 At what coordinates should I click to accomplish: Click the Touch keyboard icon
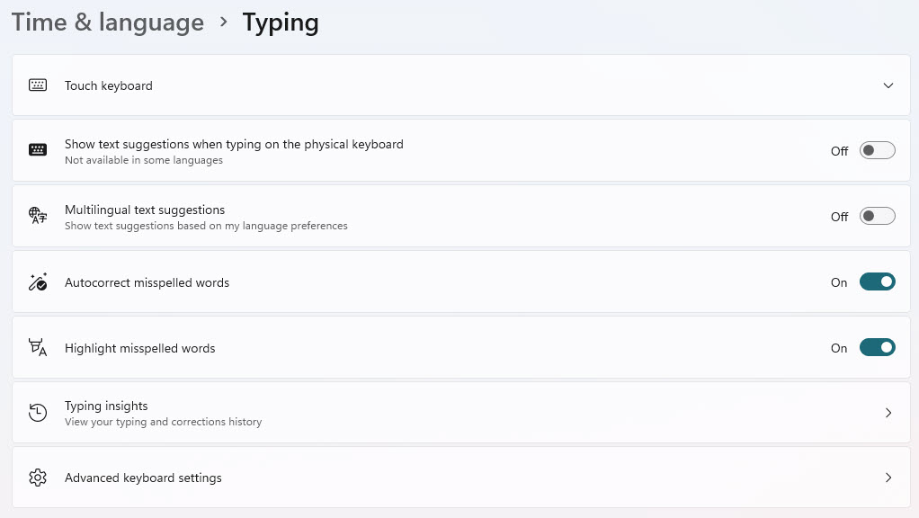(x=38, y=85)
